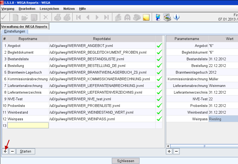Screen dimensions: 238x164
Task: Click the pictures stack toolbar icon
Action: click(167, 18)
